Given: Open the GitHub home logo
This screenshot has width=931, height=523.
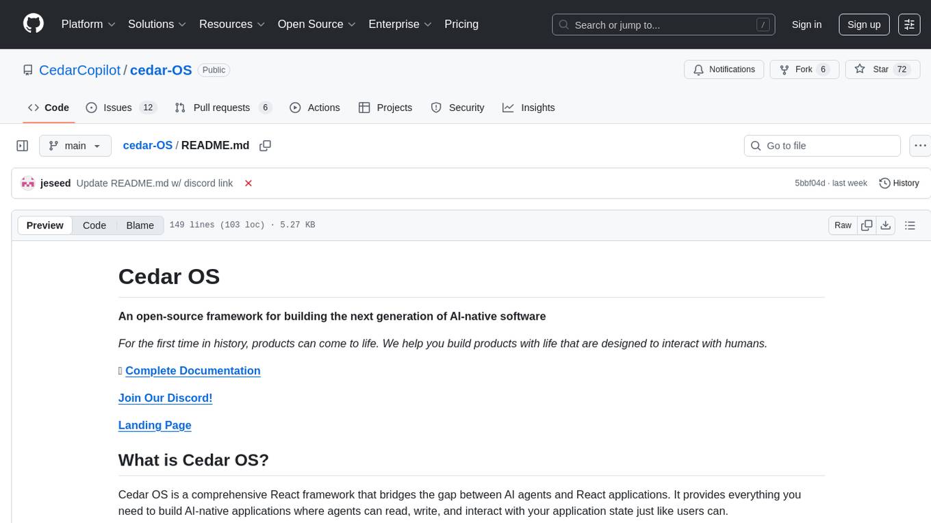Looking at the screenshot, I should [34, 24].
